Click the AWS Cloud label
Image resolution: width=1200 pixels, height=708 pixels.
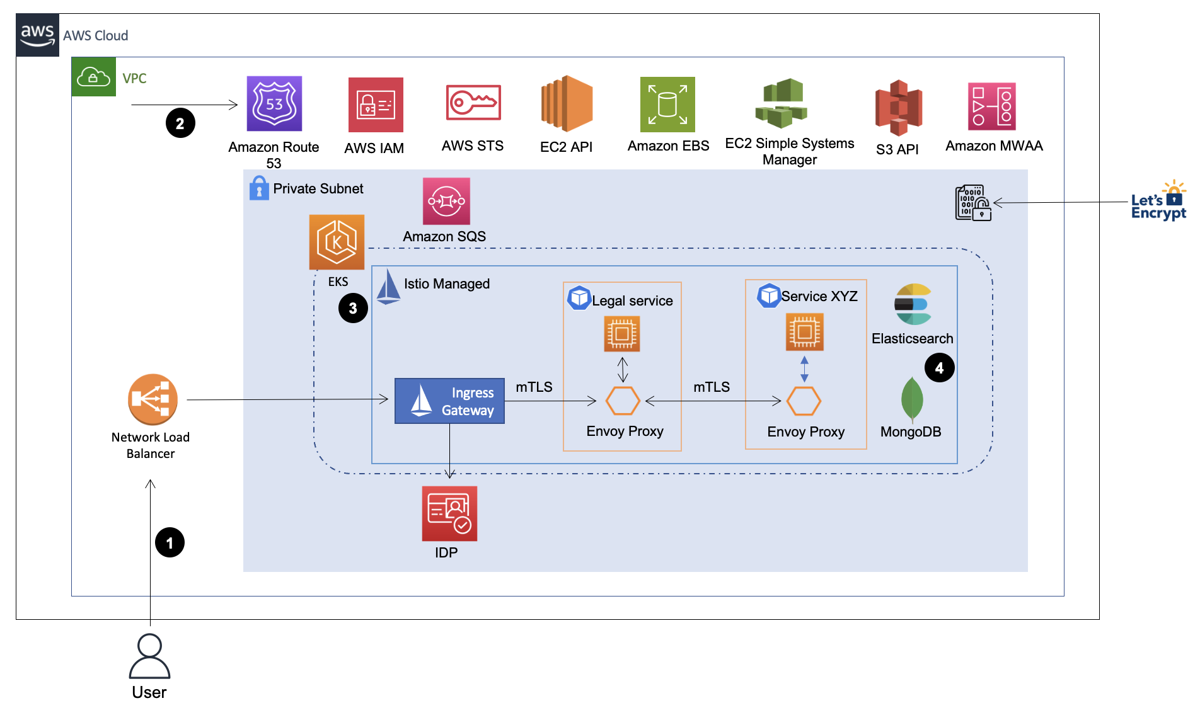point(95,35)
